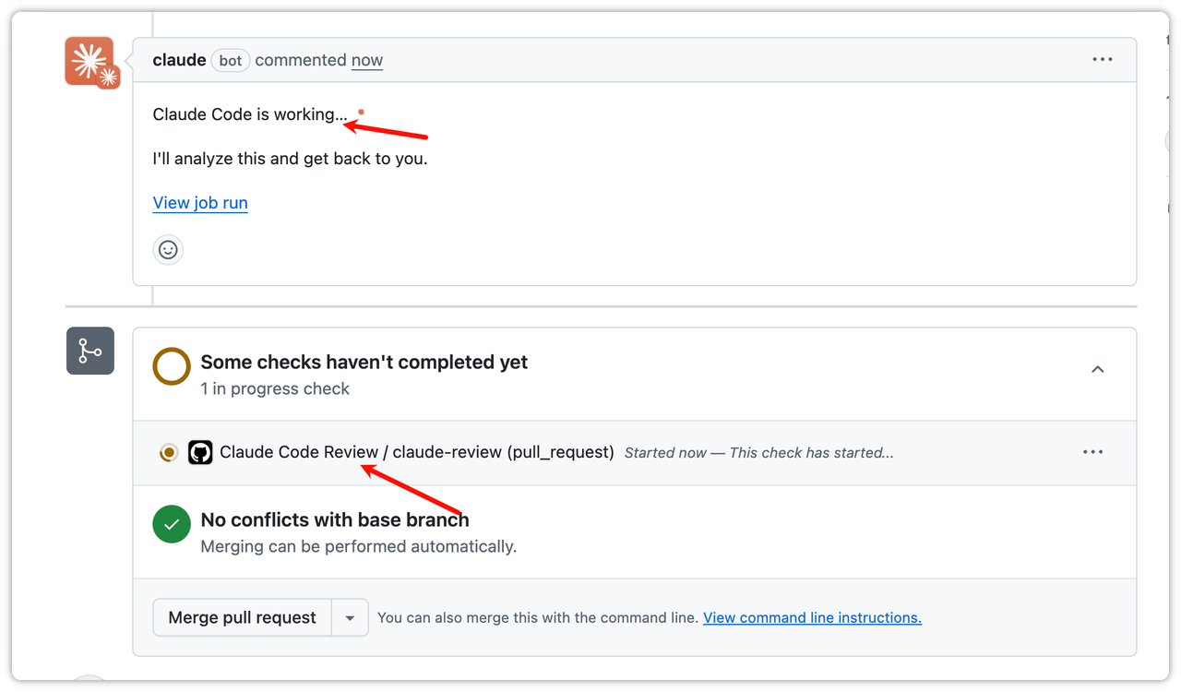Click the in-progress checks status circle
Image resolution: width=1181 pixels, height=692 pixels.
coord(172,366)
